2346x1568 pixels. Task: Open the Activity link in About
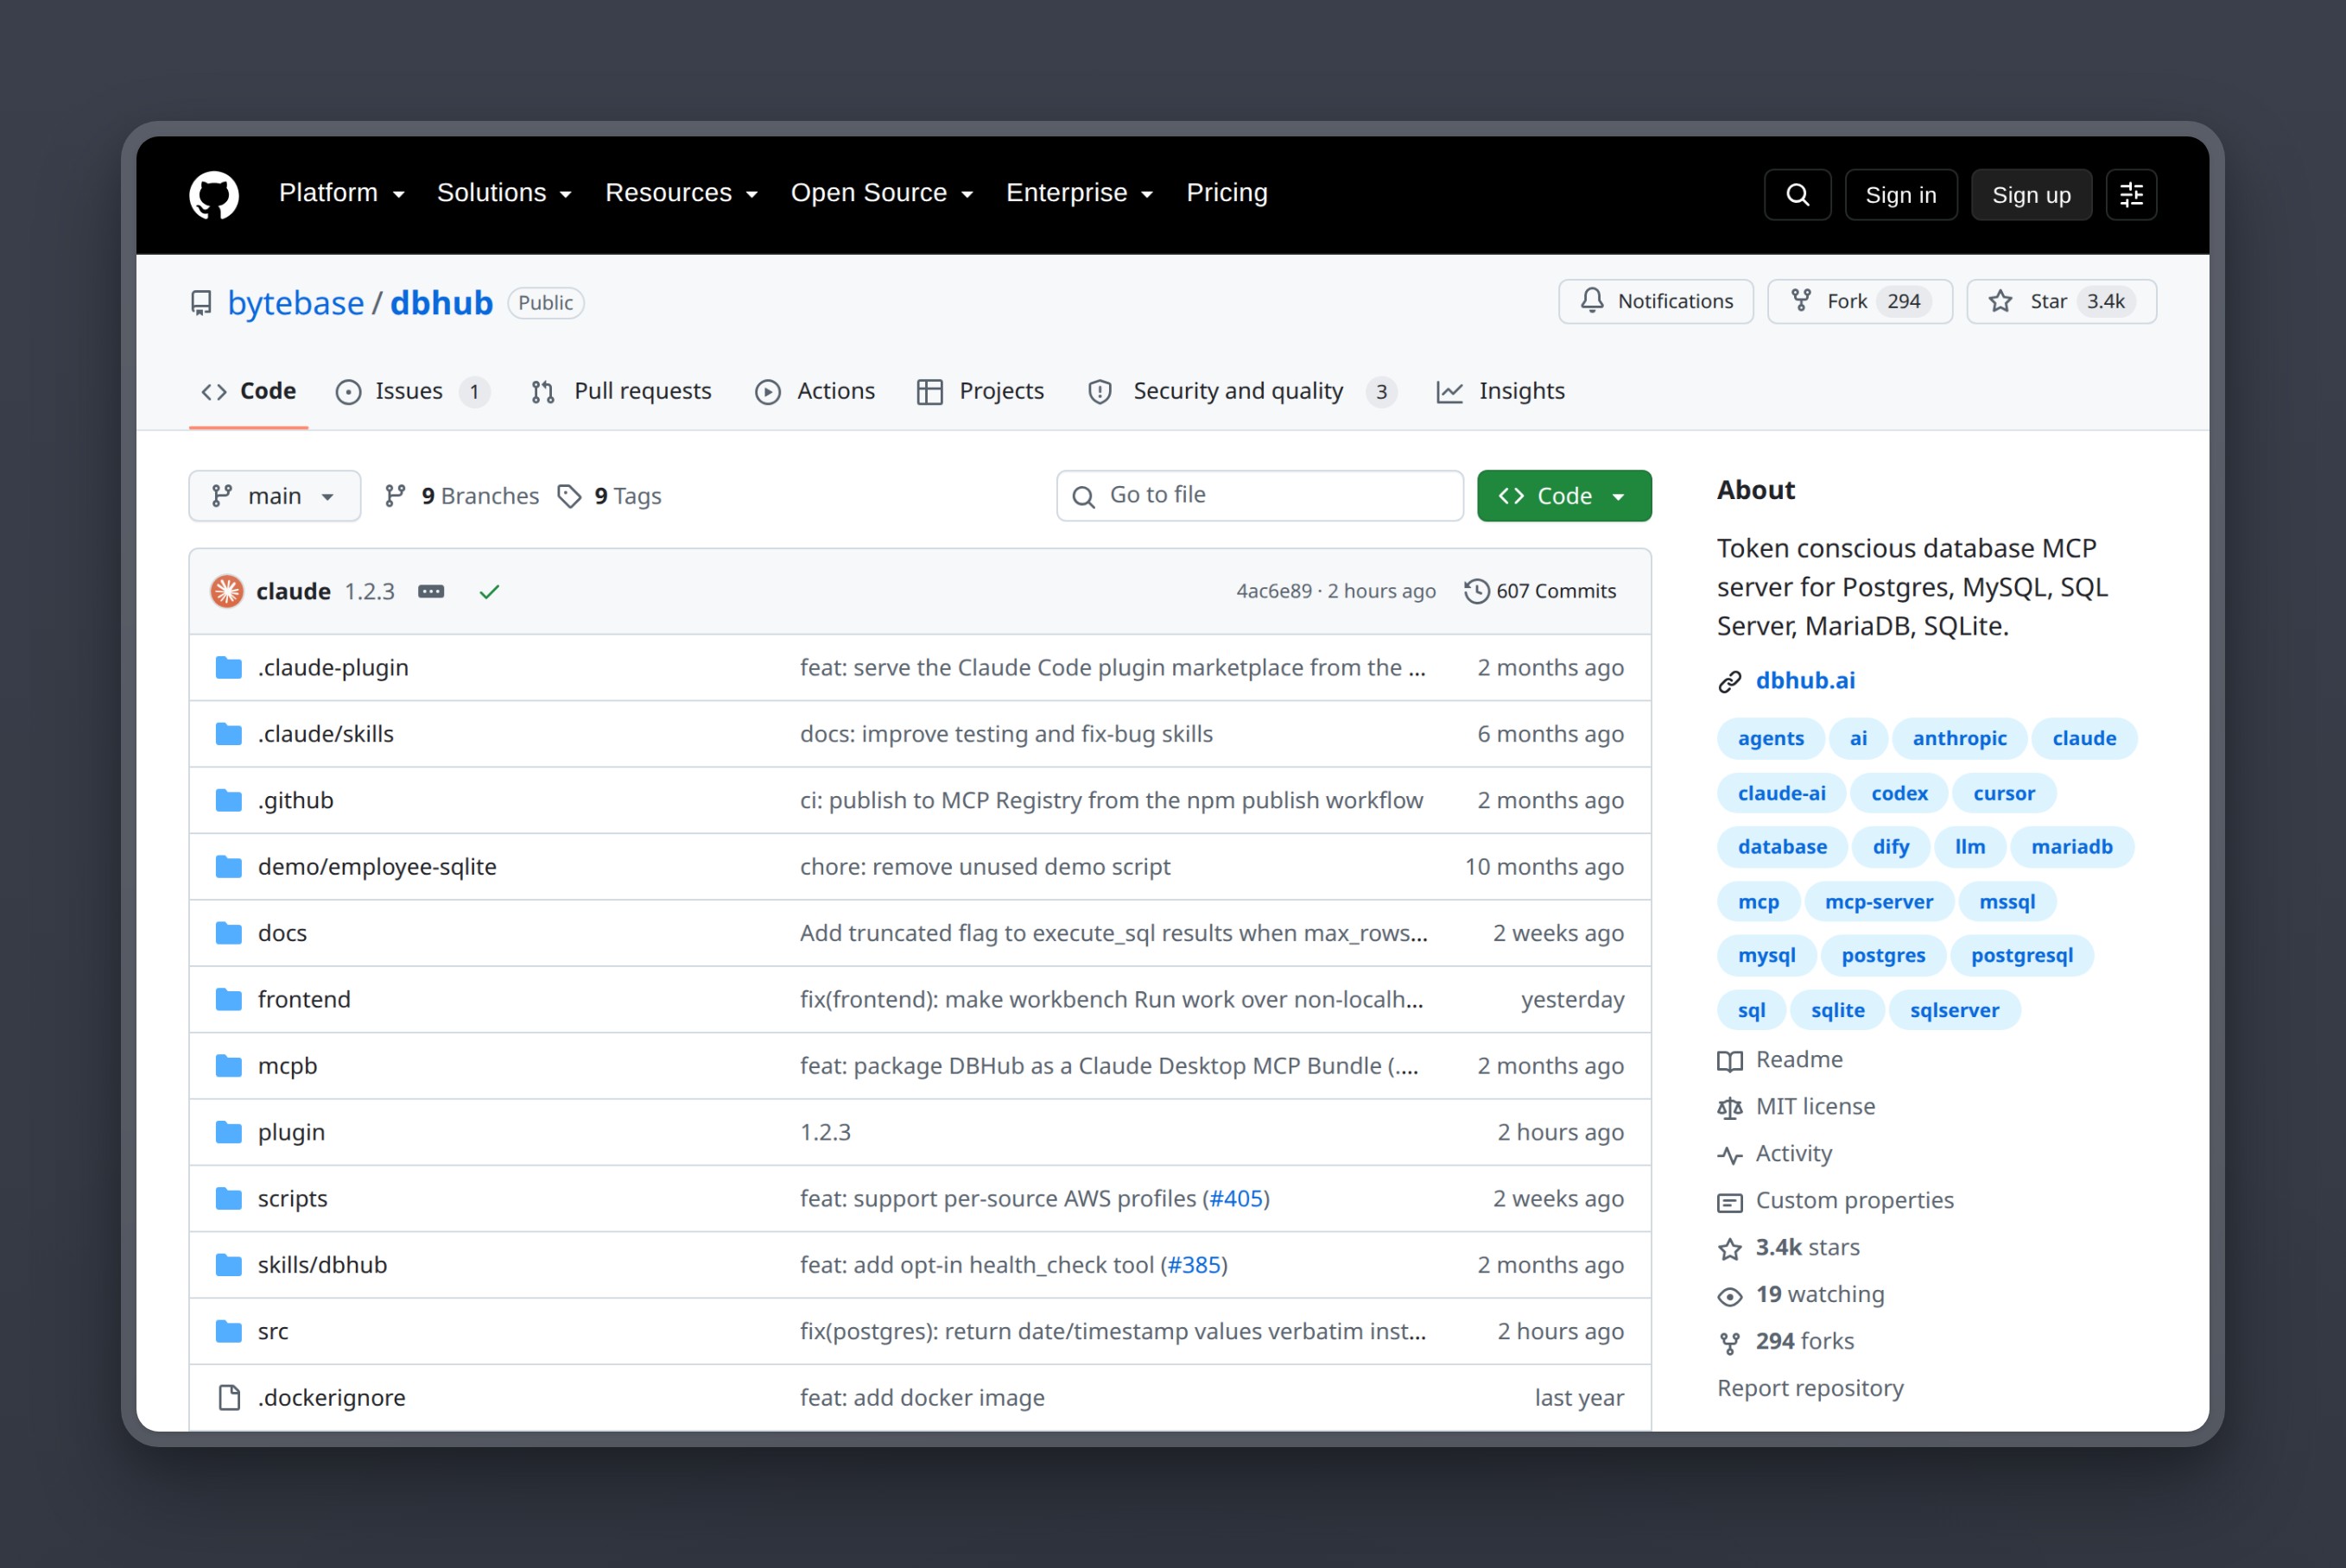[x=1775, y=1153]
